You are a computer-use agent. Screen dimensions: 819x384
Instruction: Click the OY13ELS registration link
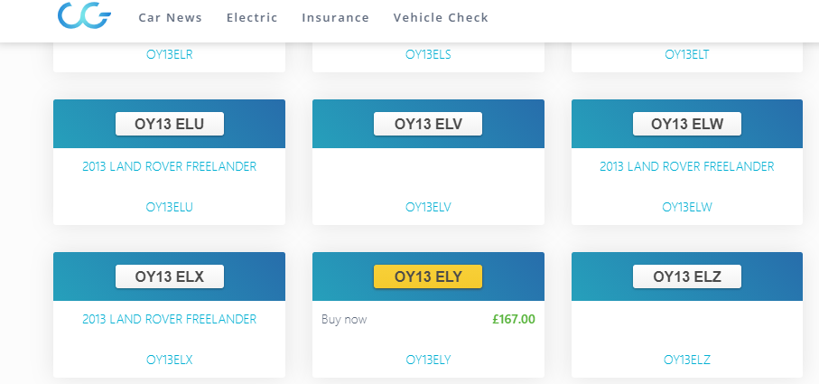(x=428, y=54)
